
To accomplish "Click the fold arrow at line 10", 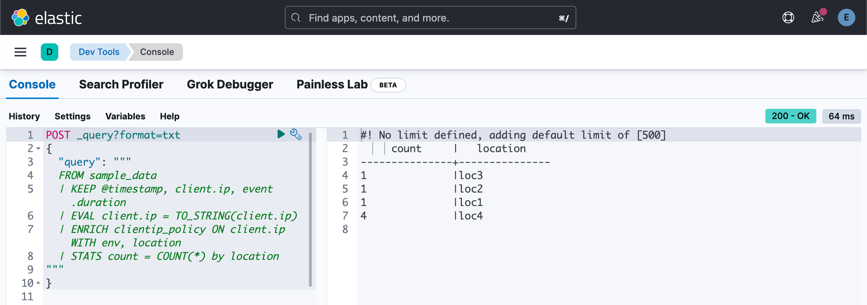I will click(38, 283).
